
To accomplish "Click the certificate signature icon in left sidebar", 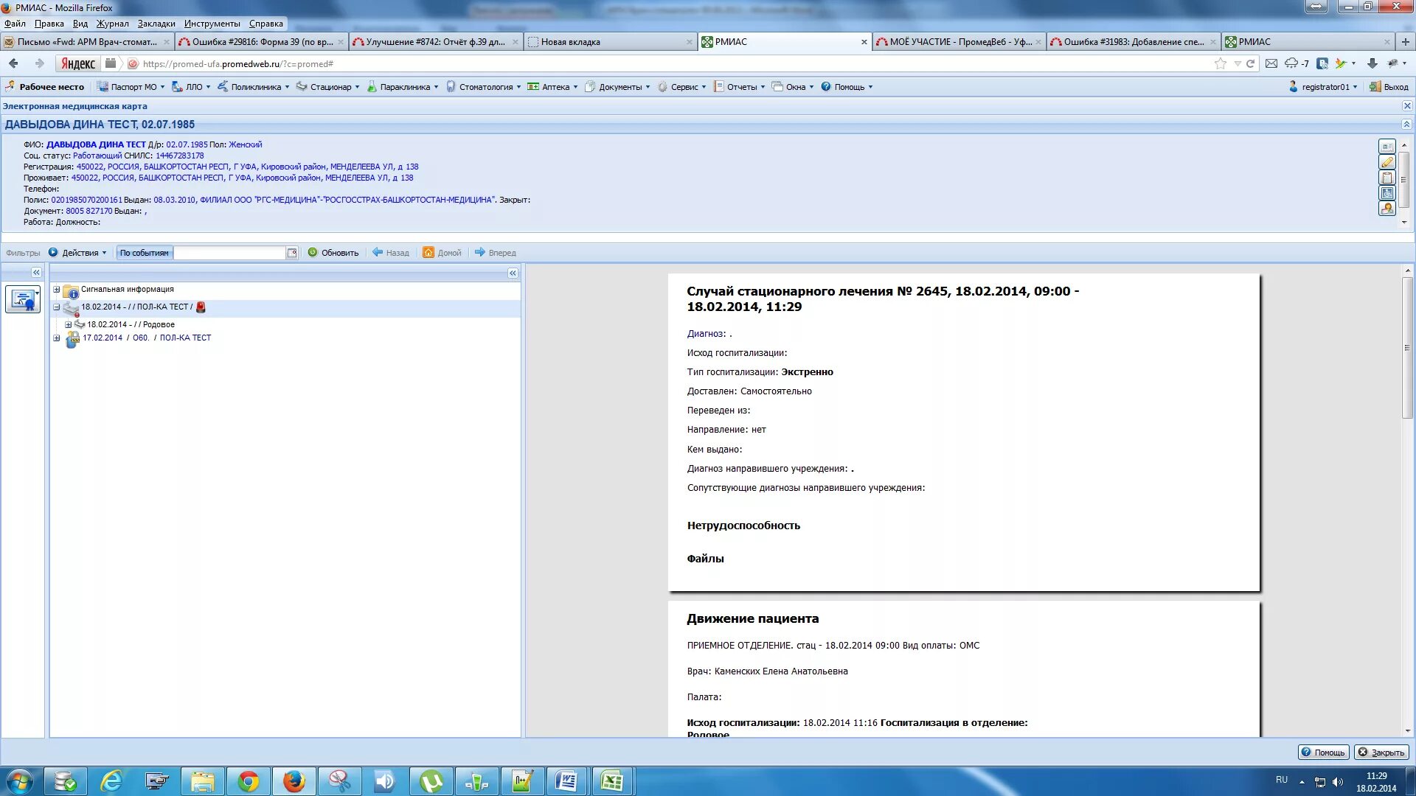I will tap(23, 299).
